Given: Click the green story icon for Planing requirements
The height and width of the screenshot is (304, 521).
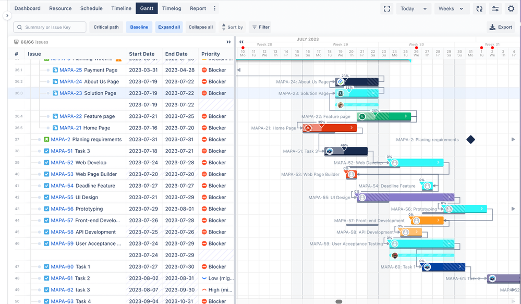Looking at the screenshot, I should 45,139.
